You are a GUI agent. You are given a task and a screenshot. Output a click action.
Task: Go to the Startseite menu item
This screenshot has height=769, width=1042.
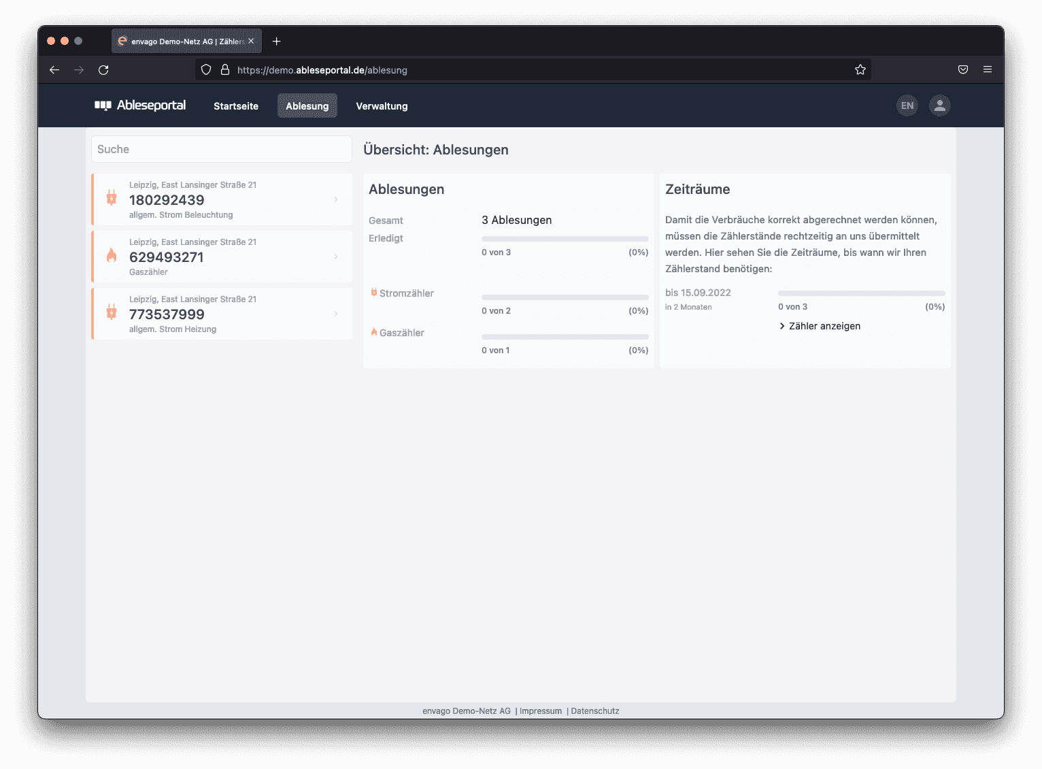(x=236, y=106)
